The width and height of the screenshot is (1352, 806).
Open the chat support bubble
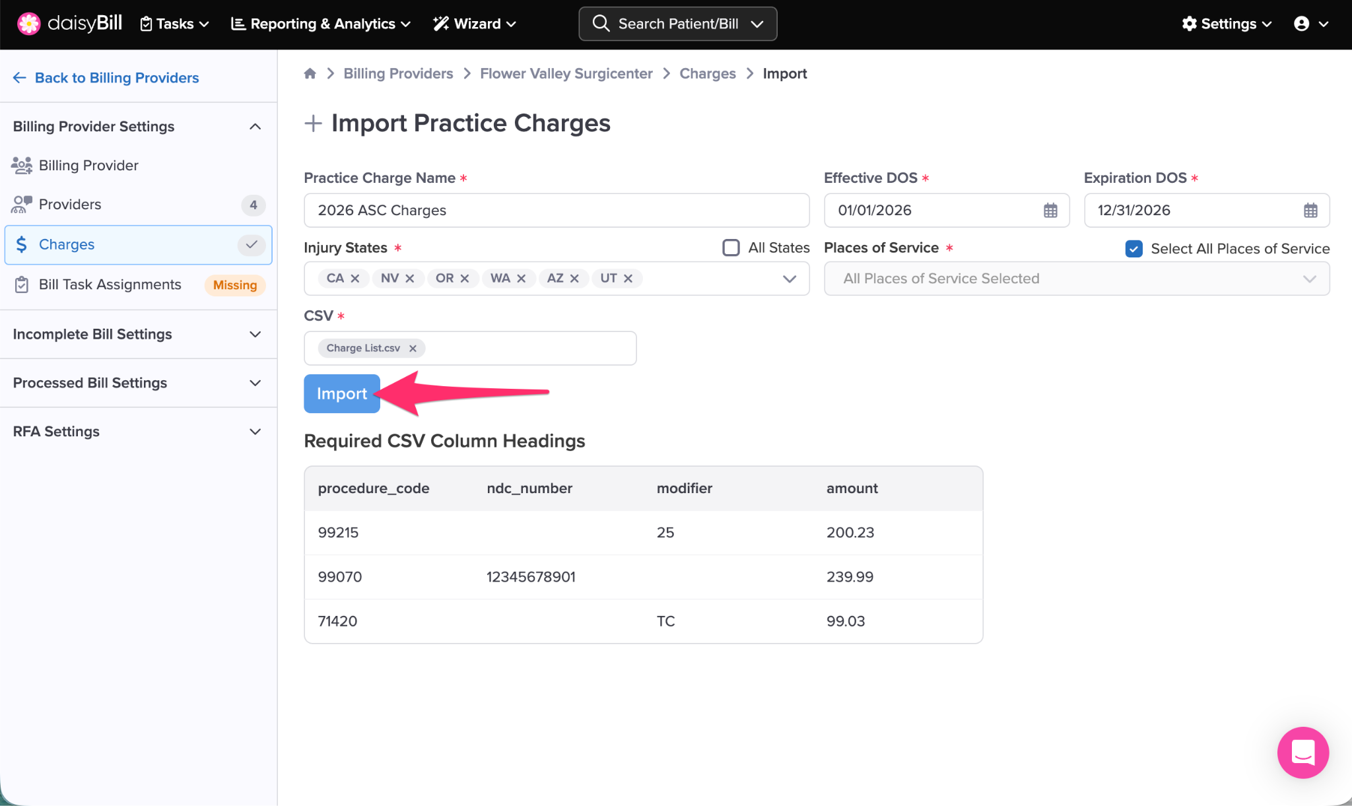click(x=1302, y=753)
